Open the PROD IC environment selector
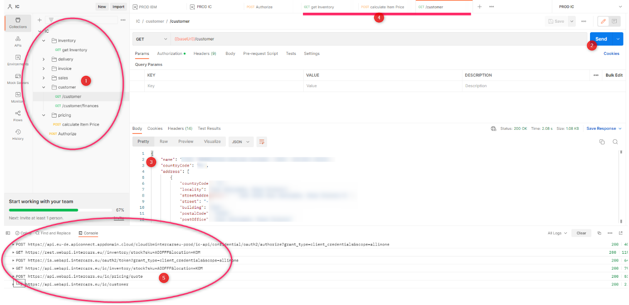The image size is (629, 305). (590, 7)
